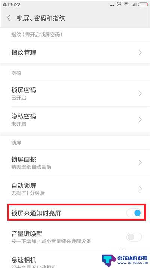This screenshot has height=268, width=150.
Task: Open the 指纹管理 chevron
Action: 140,52
